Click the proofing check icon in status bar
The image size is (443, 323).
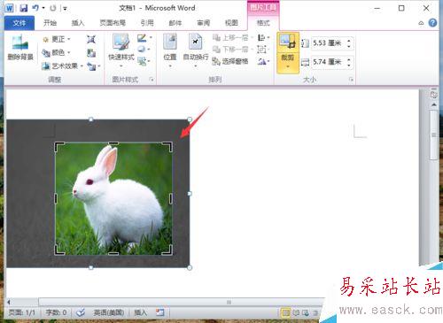(81, 312)
